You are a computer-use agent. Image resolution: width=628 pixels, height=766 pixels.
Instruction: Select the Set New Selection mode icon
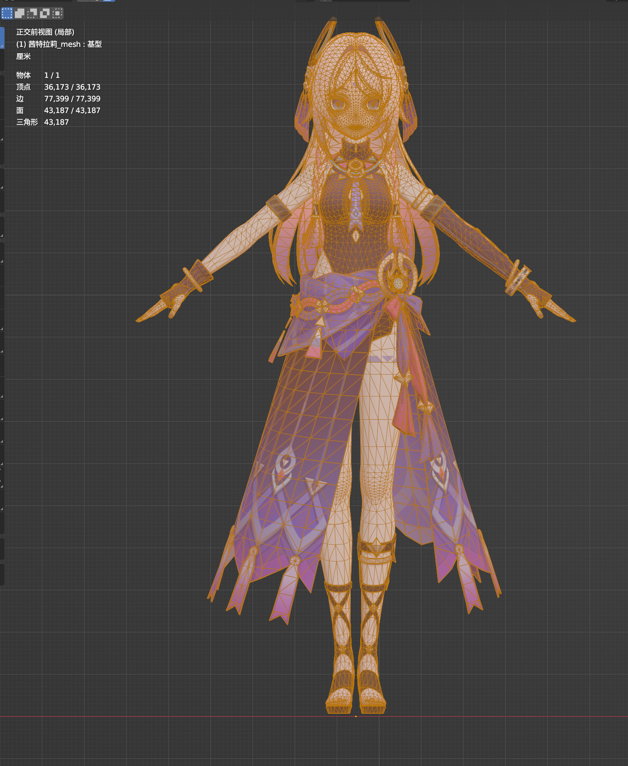(7, 14)
